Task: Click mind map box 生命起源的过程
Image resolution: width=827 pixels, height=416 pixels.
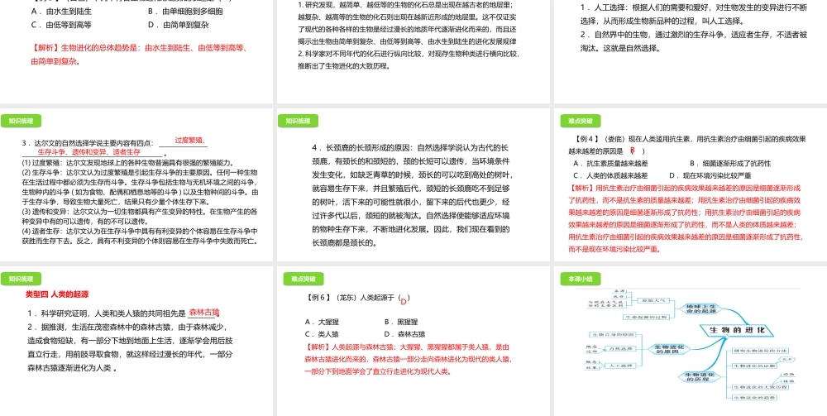Action: coord(644,317)
